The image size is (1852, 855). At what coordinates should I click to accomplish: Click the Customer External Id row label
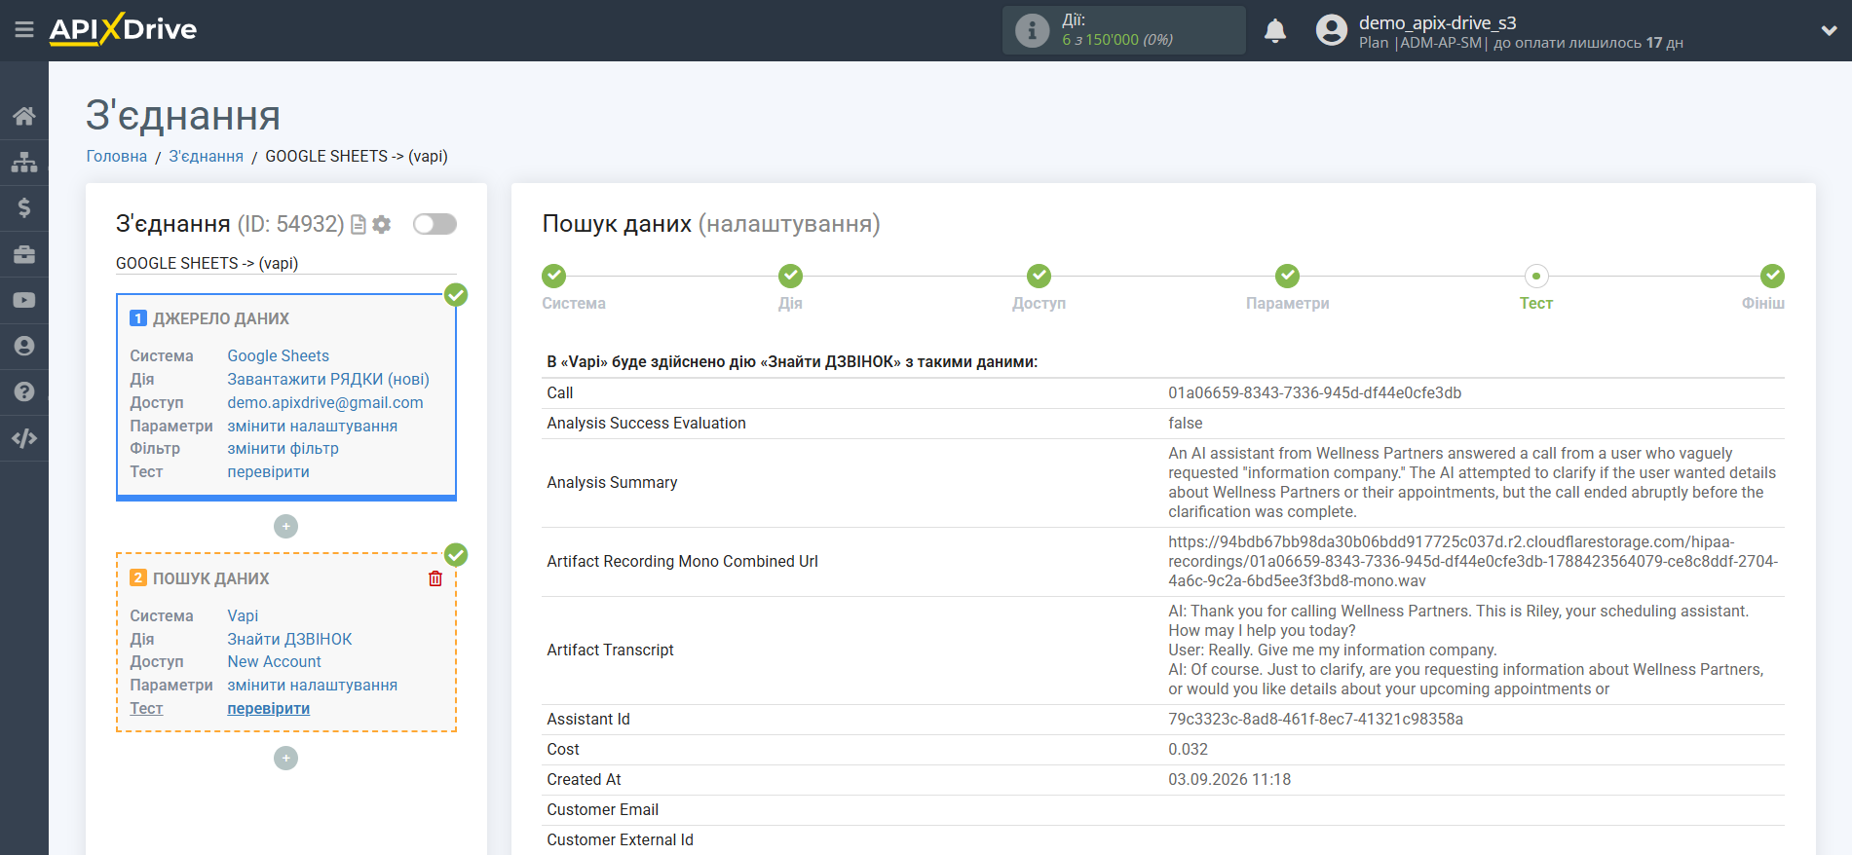620,839
